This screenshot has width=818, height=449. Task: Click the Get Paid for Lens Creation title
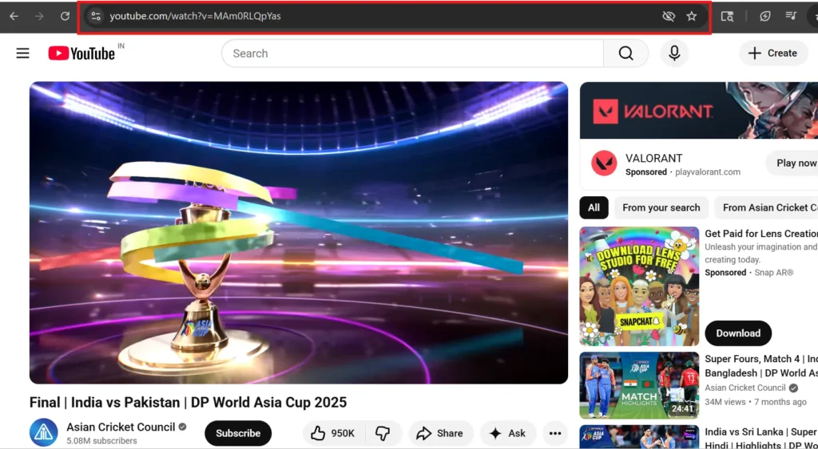760,234
